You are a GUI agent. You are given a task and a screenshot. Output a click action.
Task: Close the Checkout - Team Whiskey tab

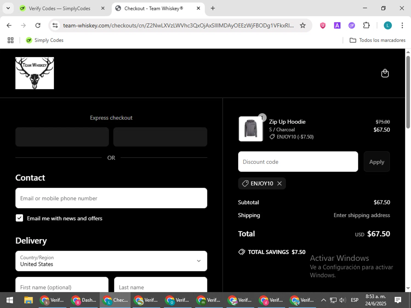[x=198, y=8]
